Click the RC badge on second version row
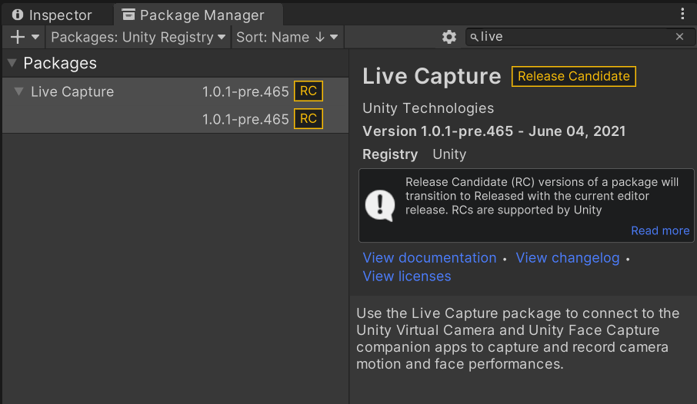 [x=308, y=119]
